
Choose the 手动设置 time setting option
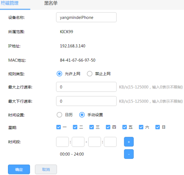[82, 115]
